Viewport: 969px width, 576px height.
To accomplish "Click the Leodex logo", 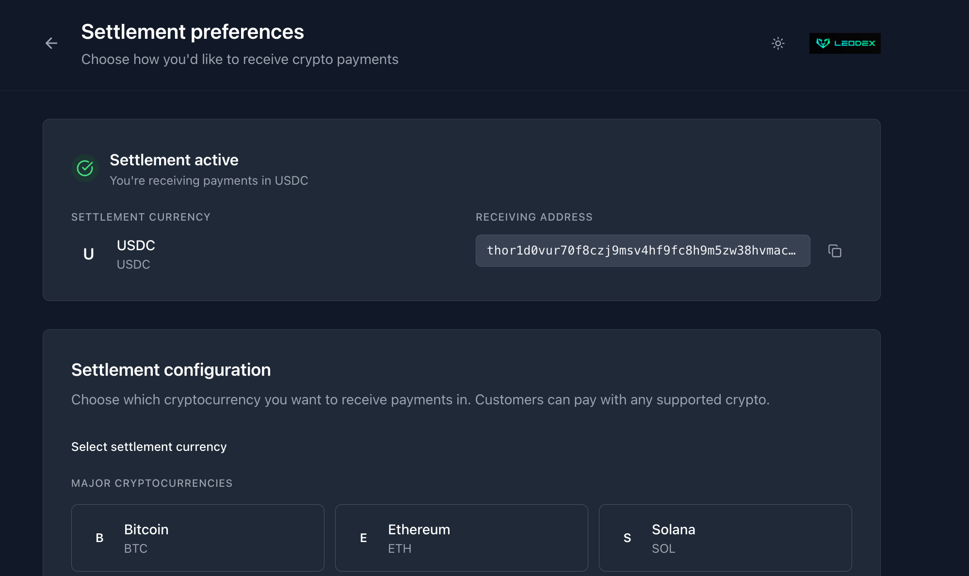I will [x=844, y=43].
